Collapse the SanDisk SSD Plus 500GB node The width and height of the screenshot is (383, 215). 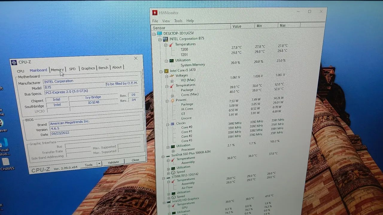[162, 156]
